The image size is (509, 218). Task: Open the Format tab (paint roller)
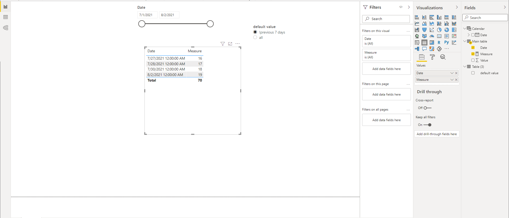(x=432, y=57)
